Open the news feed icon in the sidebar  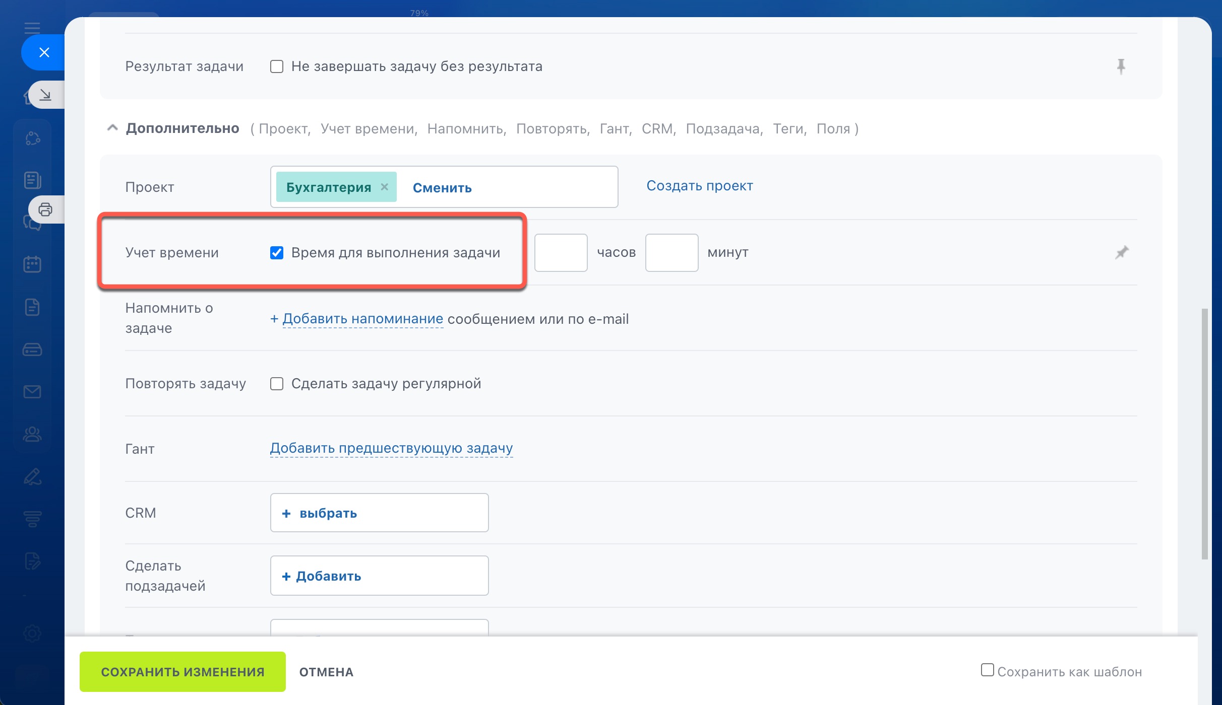coord(32,180)
